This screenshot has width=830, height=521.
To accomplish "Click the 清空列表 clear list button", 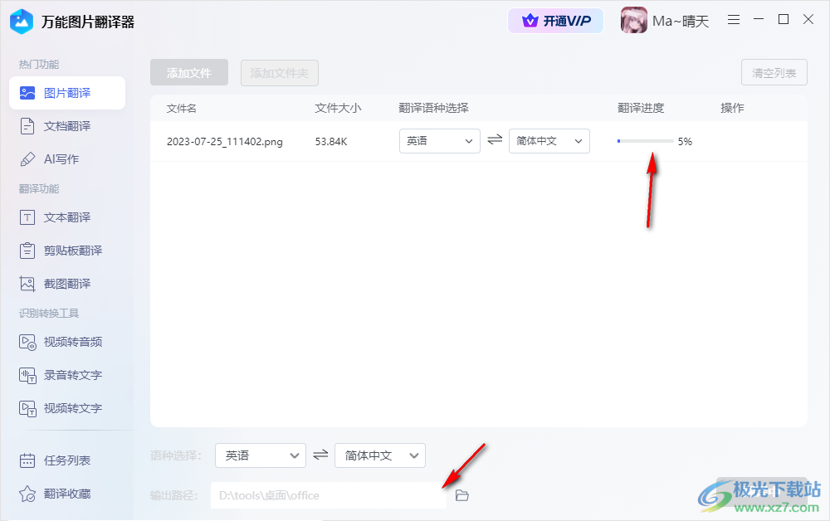I will pyautogui.click(x=774, y=72).
